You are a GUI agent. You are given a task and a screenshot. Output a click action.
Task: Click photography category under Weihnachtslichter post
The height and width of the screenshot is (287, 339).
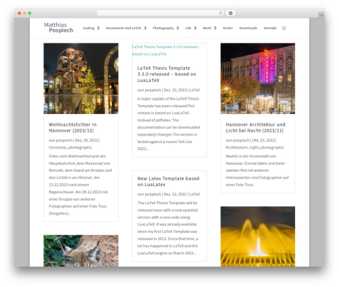80,147
